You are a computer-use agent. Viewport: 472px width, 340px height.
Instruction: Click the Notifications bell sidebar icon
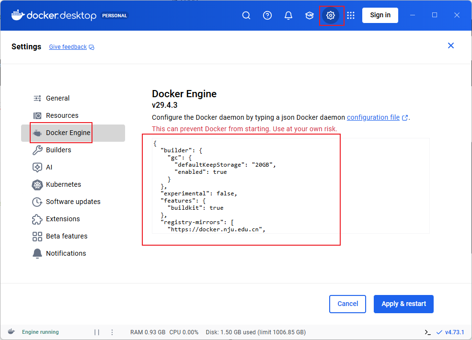click(x=37, y=254)
